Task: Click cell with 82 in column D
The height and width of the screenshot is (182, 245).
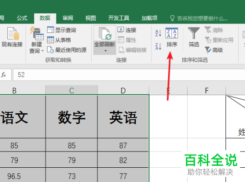Action: coord(123,160)
